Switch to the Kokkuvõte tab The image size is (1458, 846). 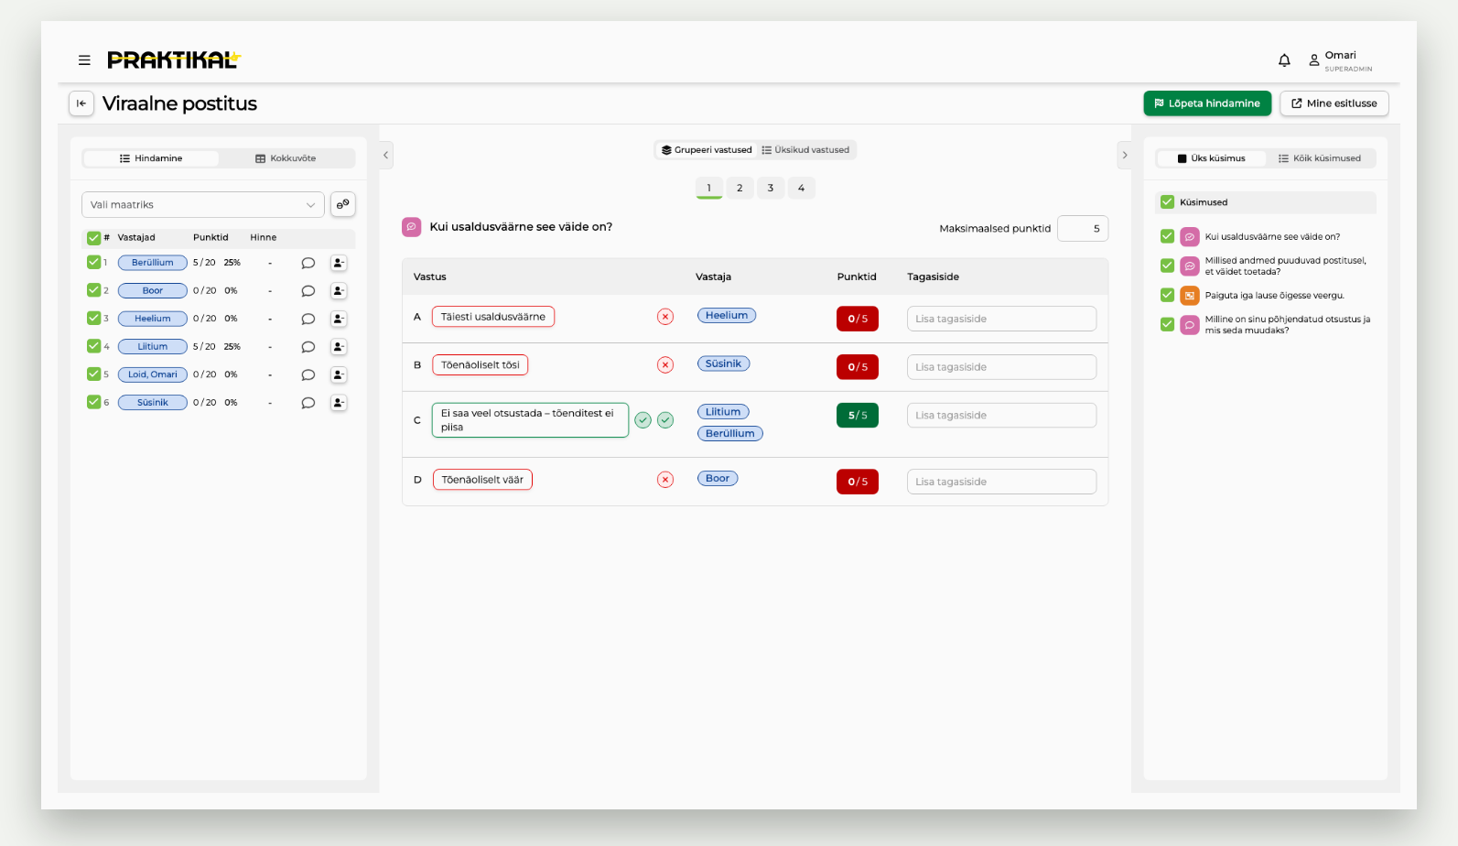(286, 158)
